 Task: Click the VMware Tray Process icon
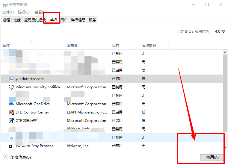(11, 146)
